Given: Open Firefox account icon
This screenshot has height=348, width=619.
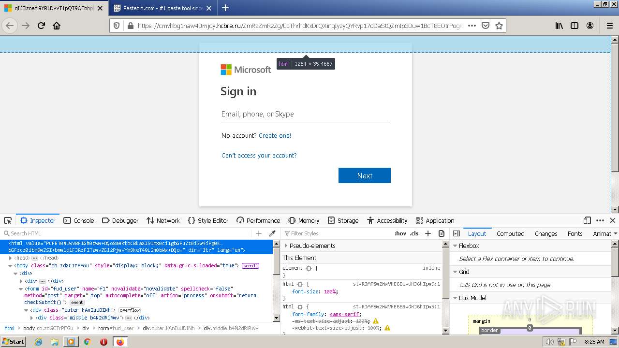Looking at the screenshot, I should tap(590, 26).
